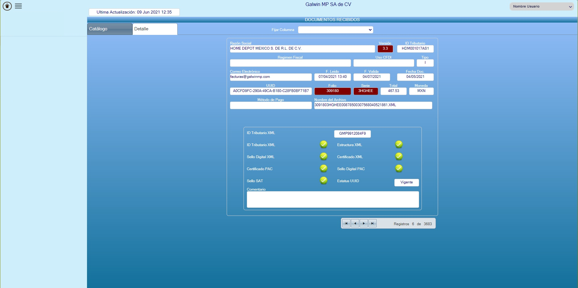Go to next record arrow
The height and width of the screenshot is (288, 578).
point(364,223)
